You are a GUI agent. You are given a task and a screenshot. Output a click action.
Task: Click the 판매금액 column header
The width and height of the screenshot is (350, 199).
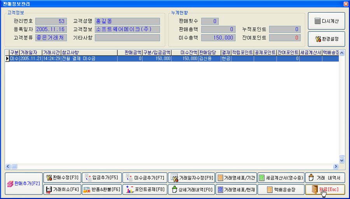pyautogui.click(x=129, y=53)
